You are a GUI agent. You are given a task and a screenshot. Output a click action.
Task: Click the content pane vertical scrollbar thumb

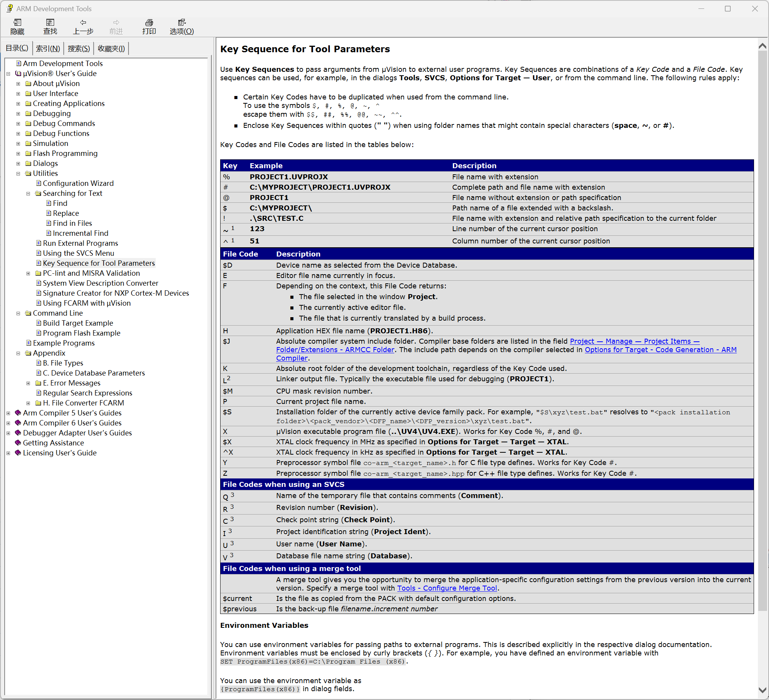pos(762,330)
